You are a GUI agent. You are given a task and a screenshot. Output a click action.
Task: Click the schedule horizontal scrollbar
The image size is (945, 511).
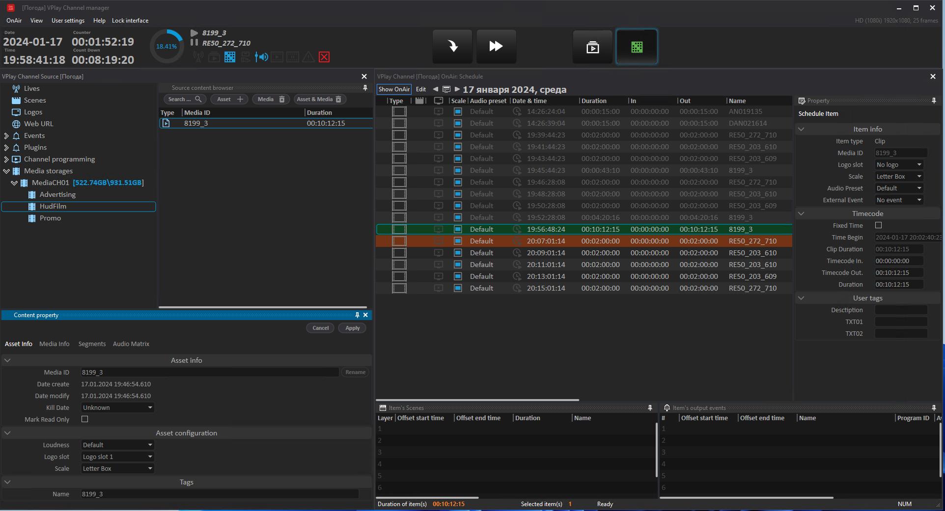tap(477, 400)
